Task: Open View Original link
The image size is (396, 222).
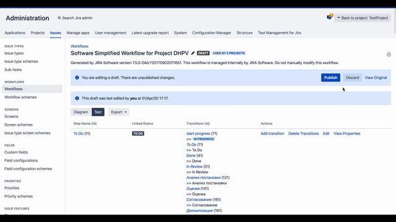Action: click(376, 78)
